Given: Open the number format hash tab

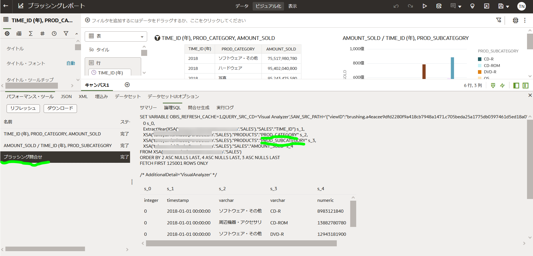Looking at the screenshot, I should tap(42, 33).
